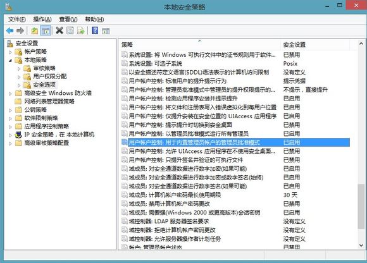Click the Up one level folder icon

pos(35,30)
